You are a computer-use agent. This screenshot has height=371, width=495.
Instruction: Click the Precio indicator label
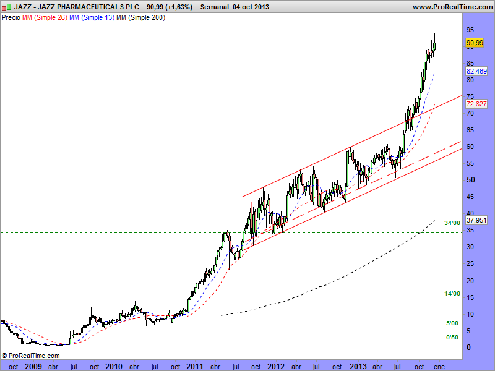tap(11, 18)
